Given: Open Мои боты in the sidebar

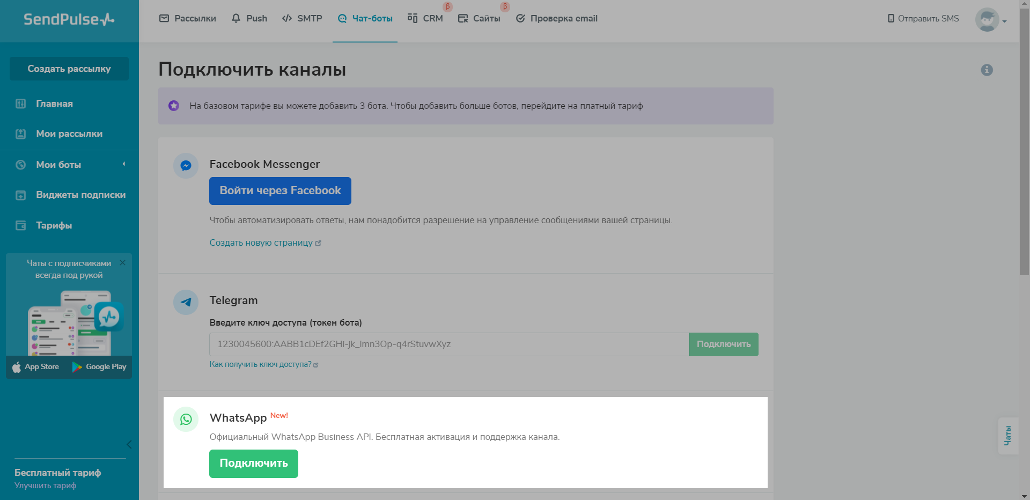Looking at the screenshot, I should click(x=58, y=165).
